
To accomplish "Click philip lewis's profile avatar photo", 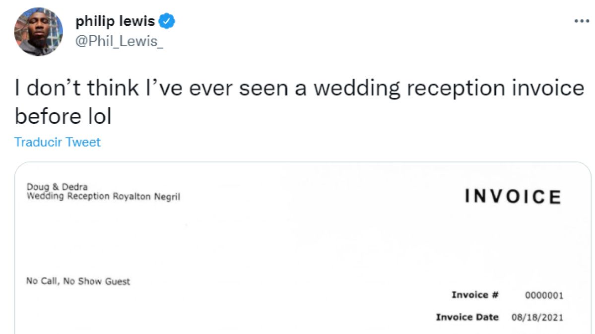I will tap(38, 31).
